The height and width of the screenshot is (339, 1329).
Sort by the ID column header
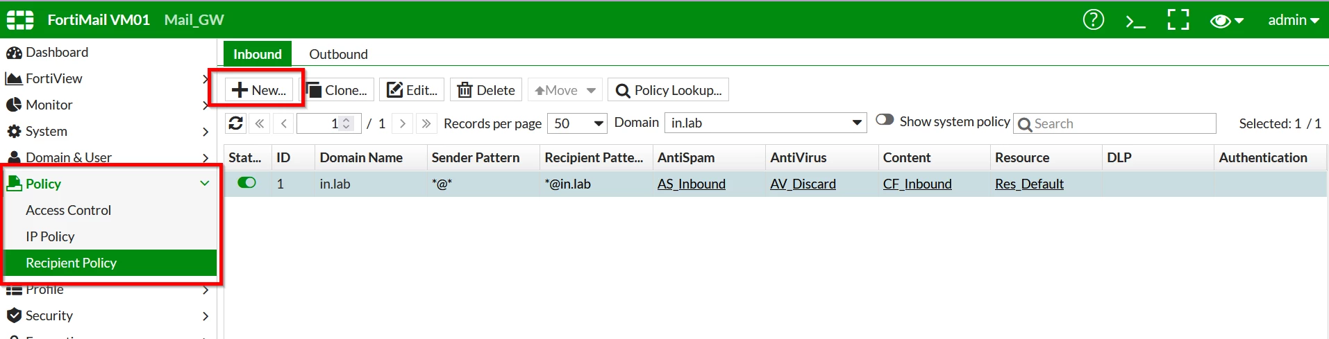point(292,157)
